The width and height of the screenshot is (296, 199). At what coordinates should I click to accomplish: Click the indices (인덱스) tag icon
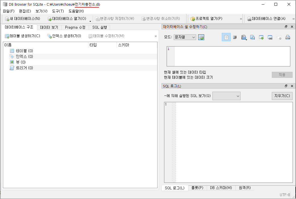click(x=12, y=56)
